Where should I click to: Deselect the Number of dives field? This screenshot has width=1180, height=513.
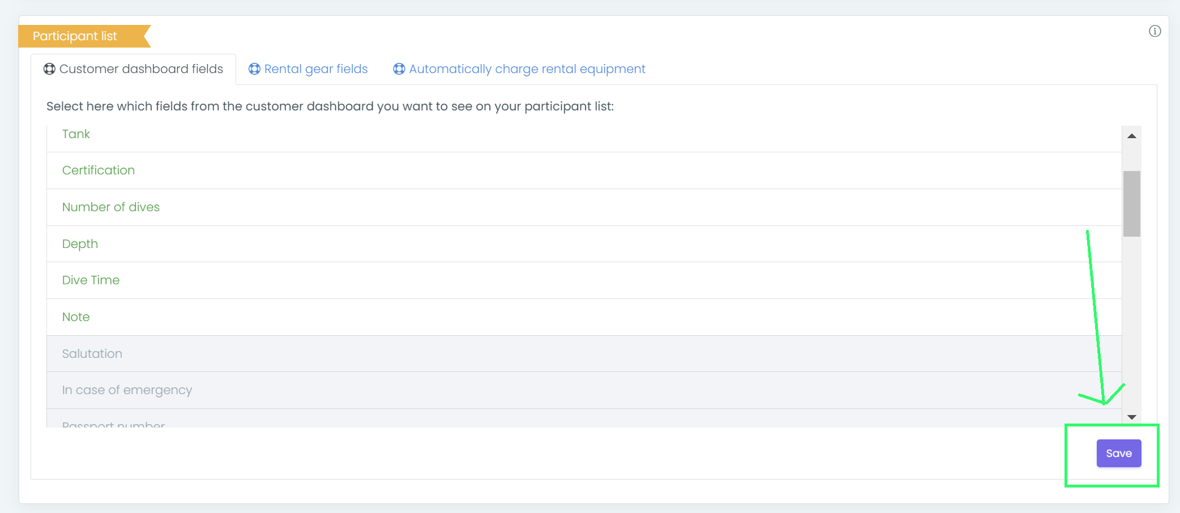(111, 207)
